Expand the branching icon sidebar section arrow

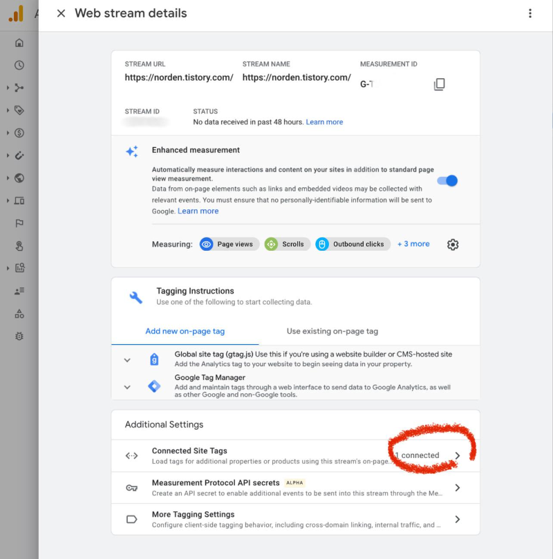8,88
